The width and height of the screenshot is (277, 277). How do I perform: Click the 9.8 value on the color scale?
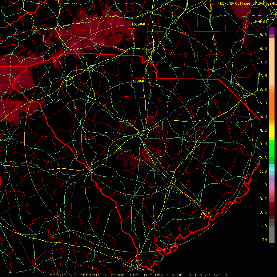tap(263, 34)
